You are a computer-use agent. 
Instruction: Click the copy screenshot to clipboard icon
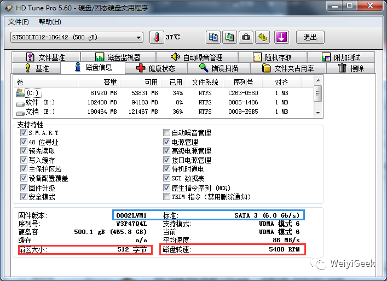229,37
